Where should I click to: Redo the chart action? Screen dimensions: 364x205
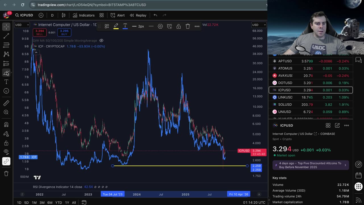point(164,15)
